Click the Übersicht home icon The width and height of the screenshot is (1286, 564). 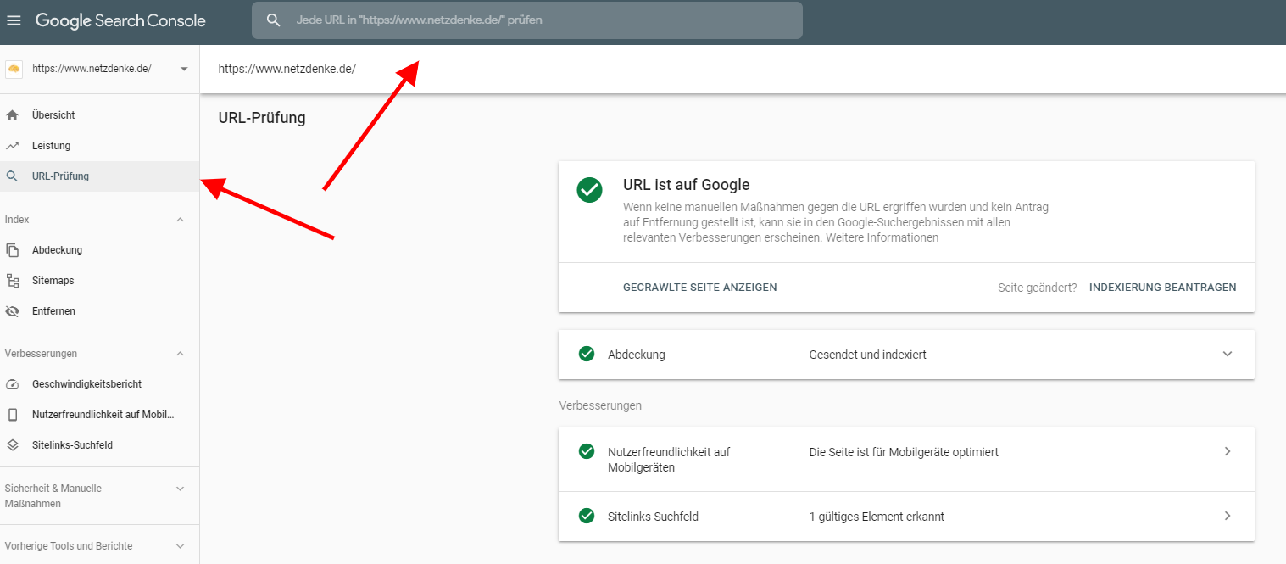pyautogui.click(x=12, y=114)
